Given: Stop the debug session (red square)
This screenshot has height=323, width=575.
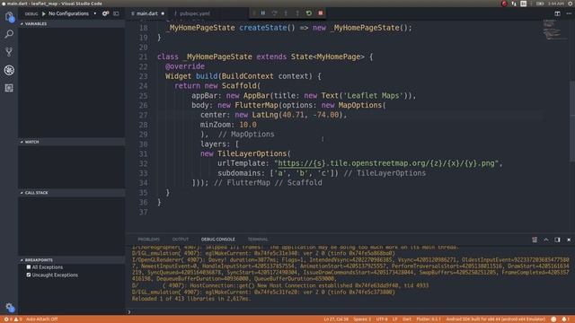Looking at the screenshot, I should click(x=321, y=13).
